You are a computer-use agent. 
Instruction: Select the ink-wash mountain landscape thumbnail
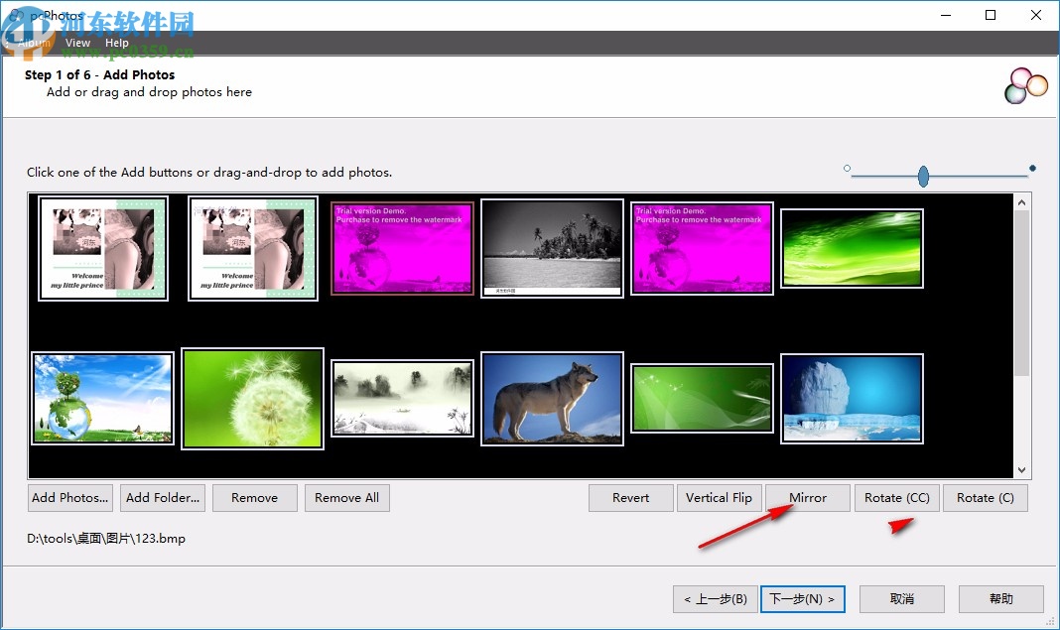click(402, 398)
